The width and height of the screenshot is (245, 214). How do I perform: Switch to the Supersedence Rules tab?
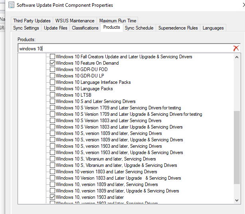coord(178,28)
